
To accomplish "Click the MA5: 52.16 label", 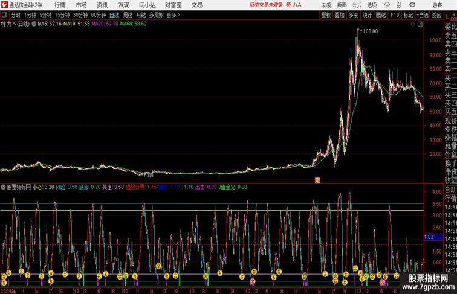I will (x=50, y=24).
